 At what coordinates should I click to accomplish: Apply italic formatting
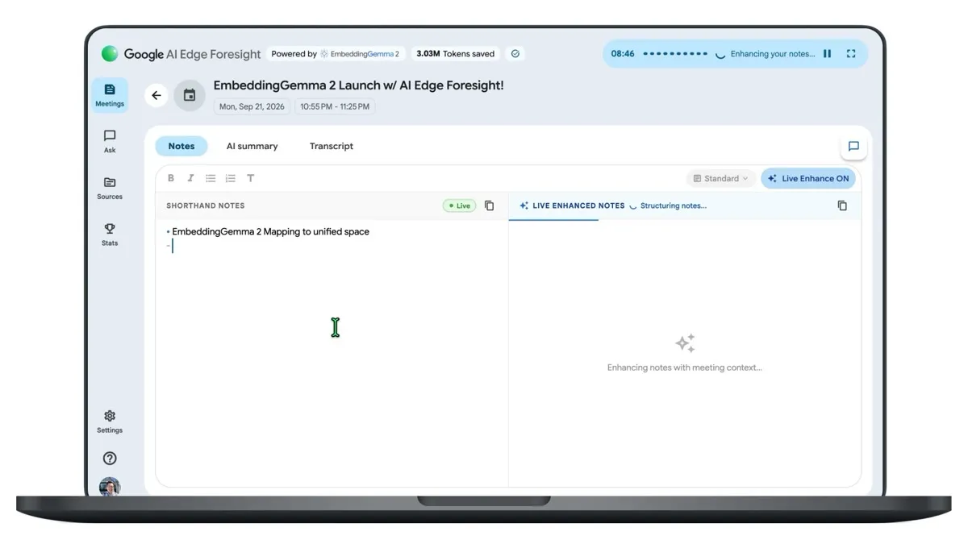[x=190, y=178]
